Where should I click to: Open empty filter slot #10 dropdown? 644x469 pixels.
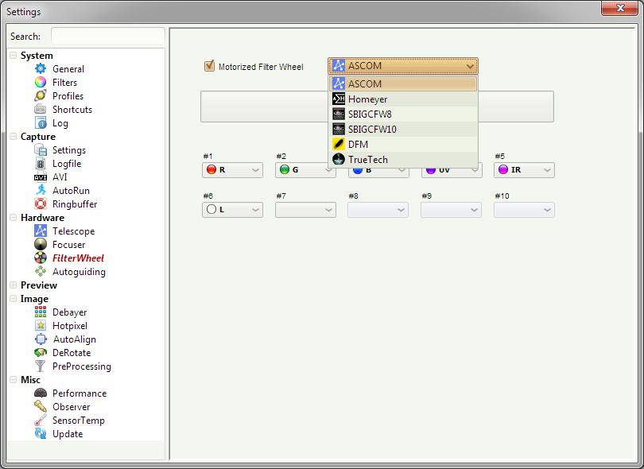pyautogui.click(x=524, y=209)
